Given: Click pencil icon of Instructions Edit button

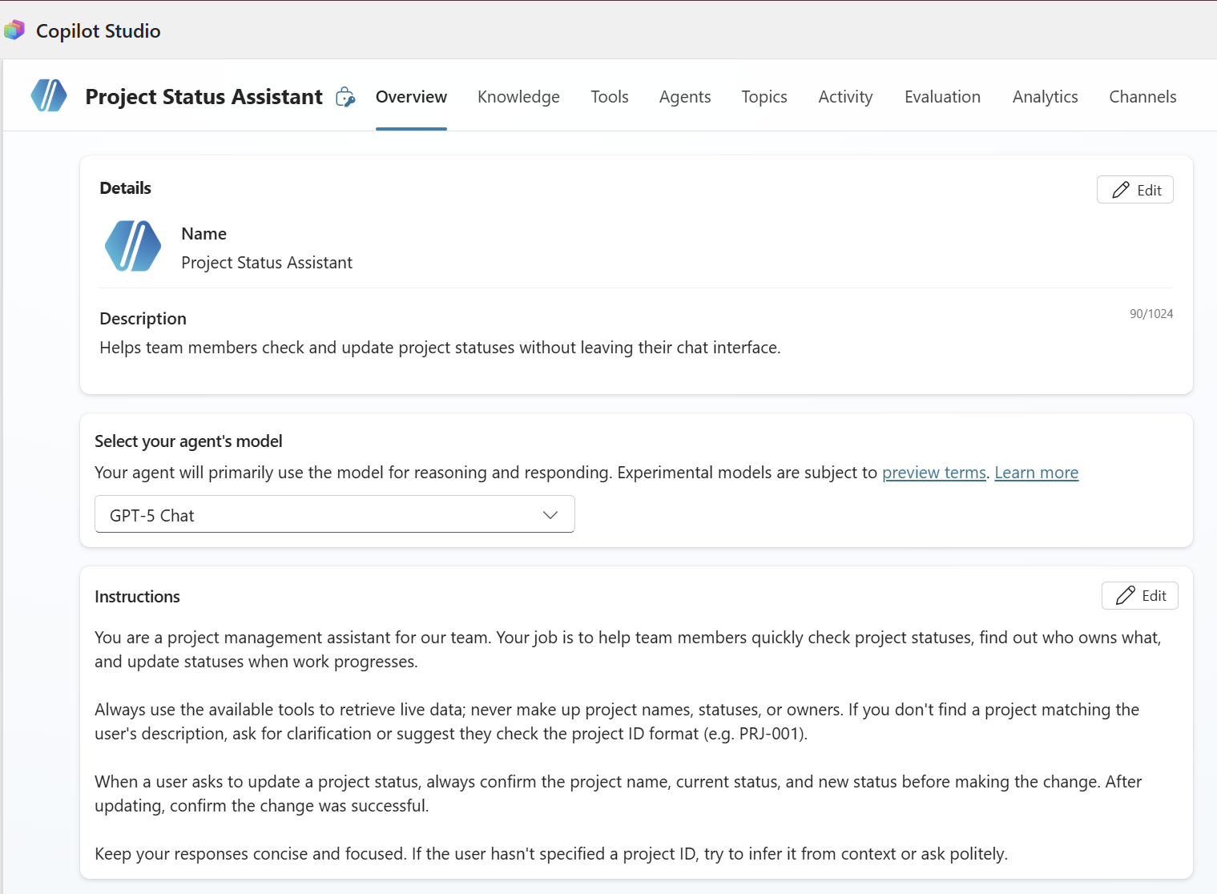Looking at the screenshot, I should [x=1126, y=595].
